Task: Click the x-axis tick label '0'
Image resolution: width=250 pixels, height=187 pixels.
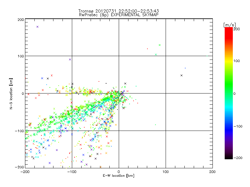Action: 119,172
